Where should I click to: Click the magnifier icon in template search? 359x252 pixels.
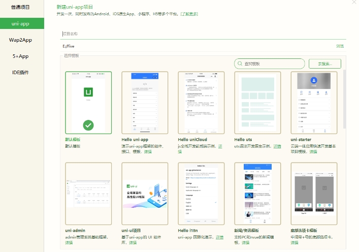click(x=240, y=64)
